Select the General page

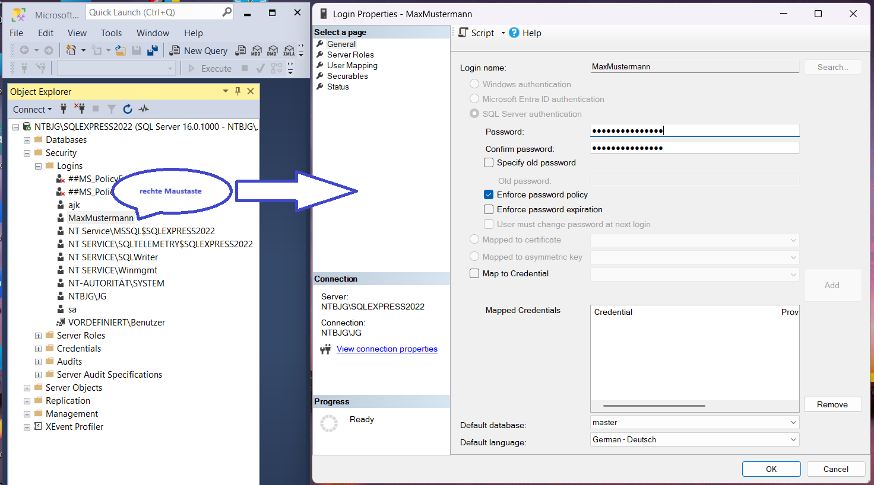(x=341, y=44)
